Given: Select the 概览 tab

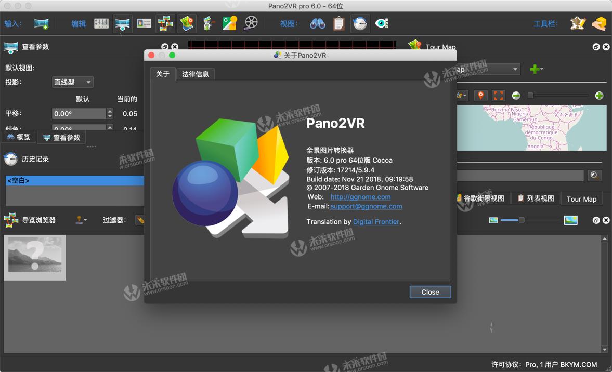Looking at the screenshot, I should 18,137.
